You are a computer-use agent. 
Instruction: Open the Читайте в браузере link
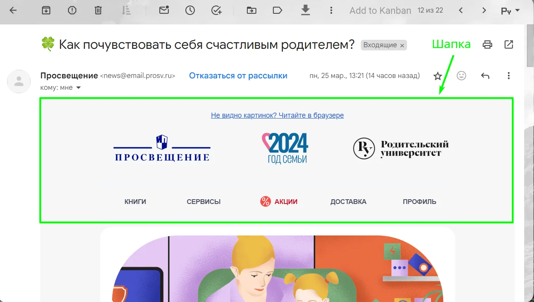tap(277, 115)
